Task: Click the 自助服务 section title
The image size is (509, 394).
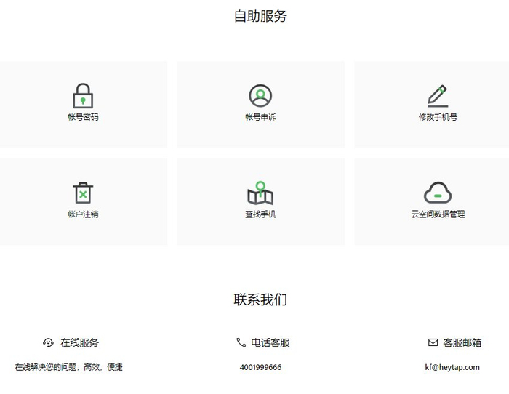Action: click(x=260, y=16)
